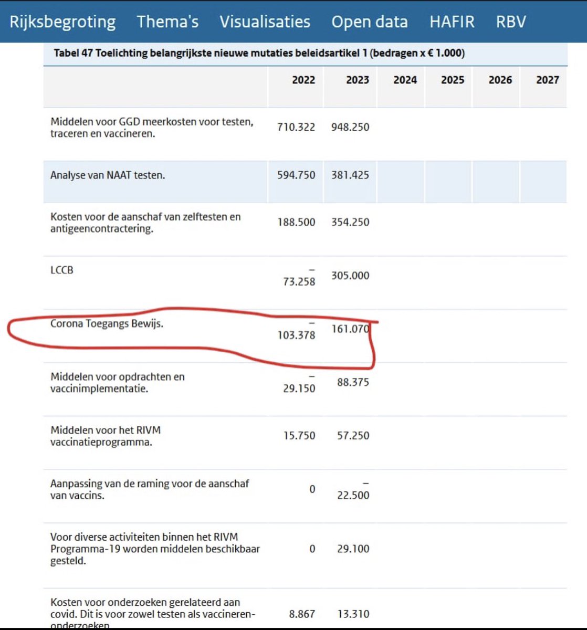Screen dimensions: 587x630
Task: Select the value 57.250
Action: point(353,436)
